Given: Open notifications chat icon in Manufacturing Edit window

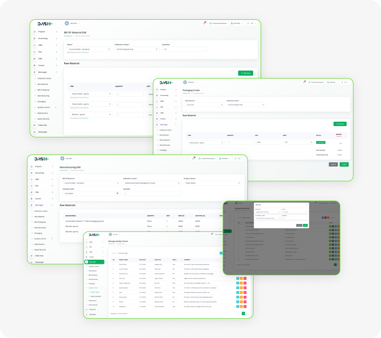Looking at the screenshot, I should tap(194, 158).
